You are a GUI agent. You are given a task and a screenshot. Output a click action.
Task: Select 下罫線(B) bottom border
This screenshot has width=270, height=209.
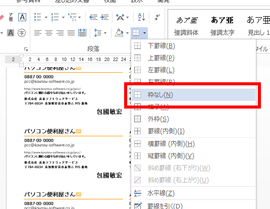click(x=193, y=46)
